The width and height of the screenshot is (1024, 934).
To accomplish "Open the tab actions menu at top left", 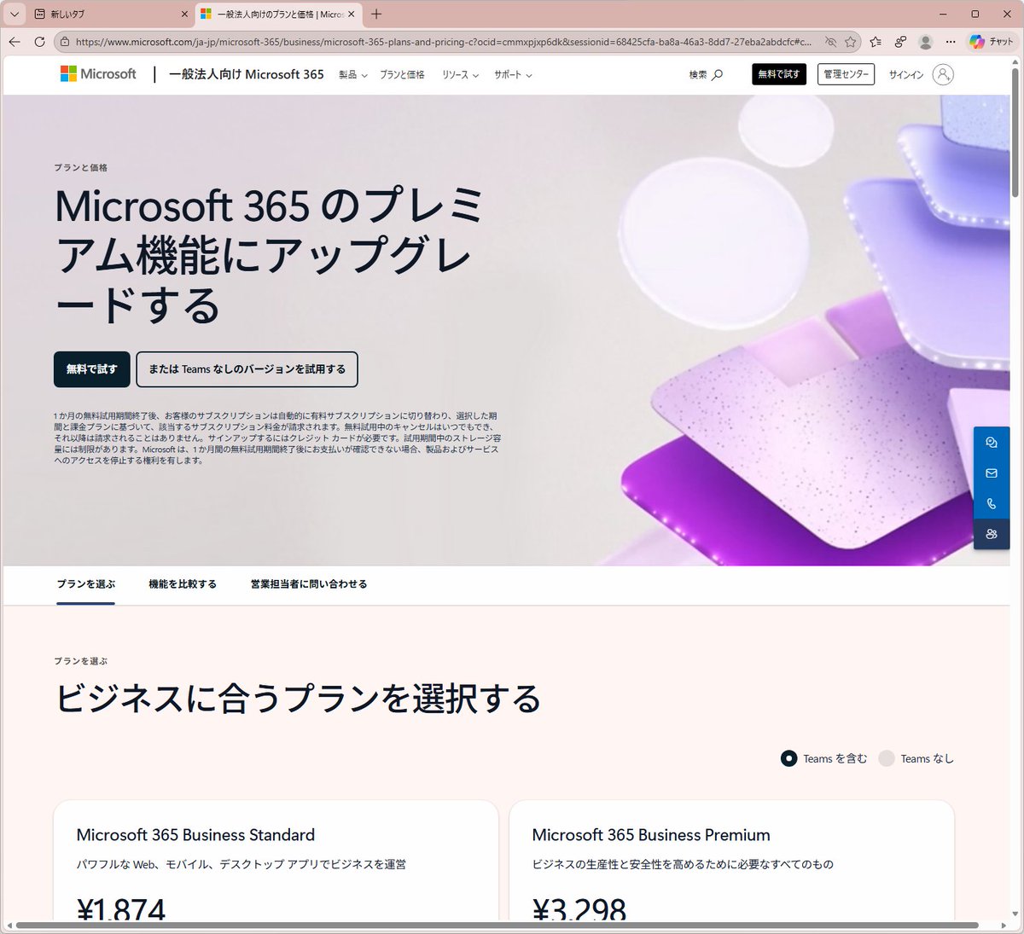I will pos(14,14).
